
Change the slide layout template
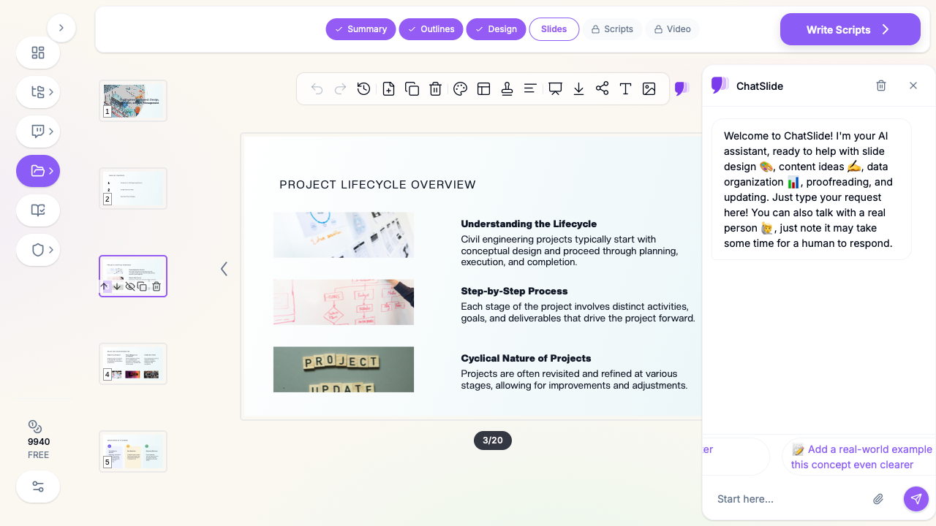click(x=483, y=89)
